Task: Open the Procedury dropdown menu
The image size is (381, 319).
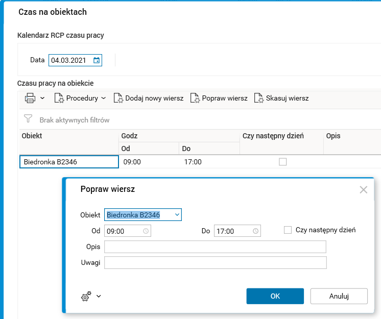Action: 80,98
